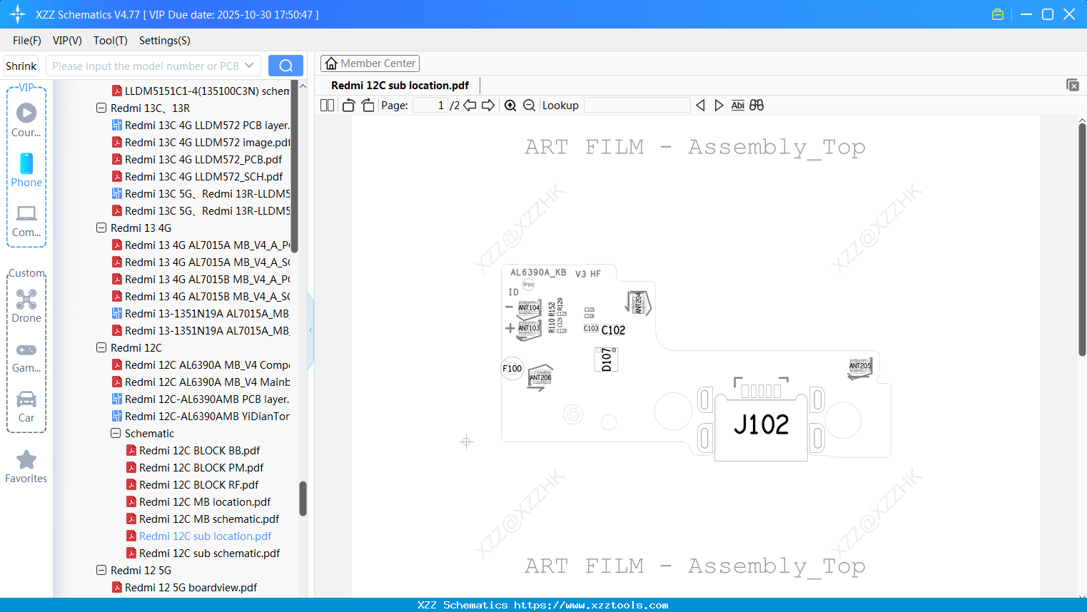1087x612 pixels.
Task: Activate the Abi text selection tool
Action: 737,105
